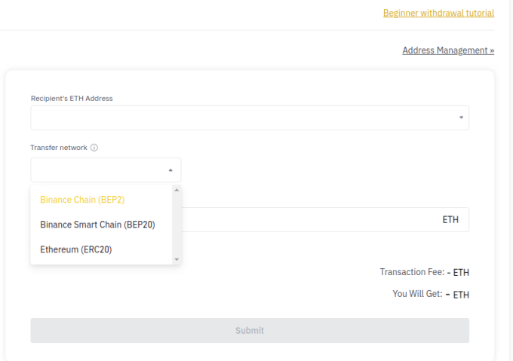Screen dimensions: 513x361
Task: Select Binance Chain (BEP2) network
Action: (82, 200)
